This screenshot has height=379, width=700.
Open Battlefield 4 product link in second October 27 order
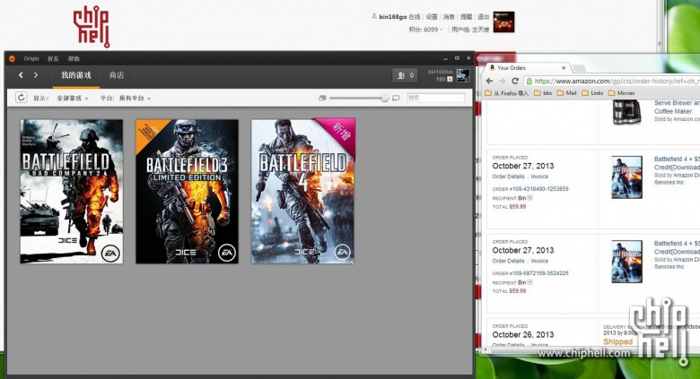(677, 247)
